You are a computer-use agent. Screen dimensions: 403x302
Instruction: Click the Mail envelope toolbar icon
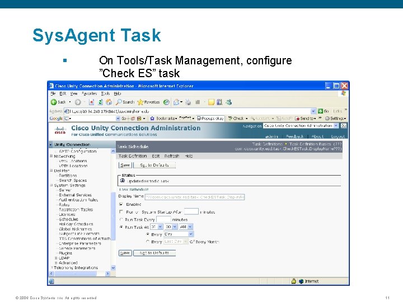coord(176,102)
